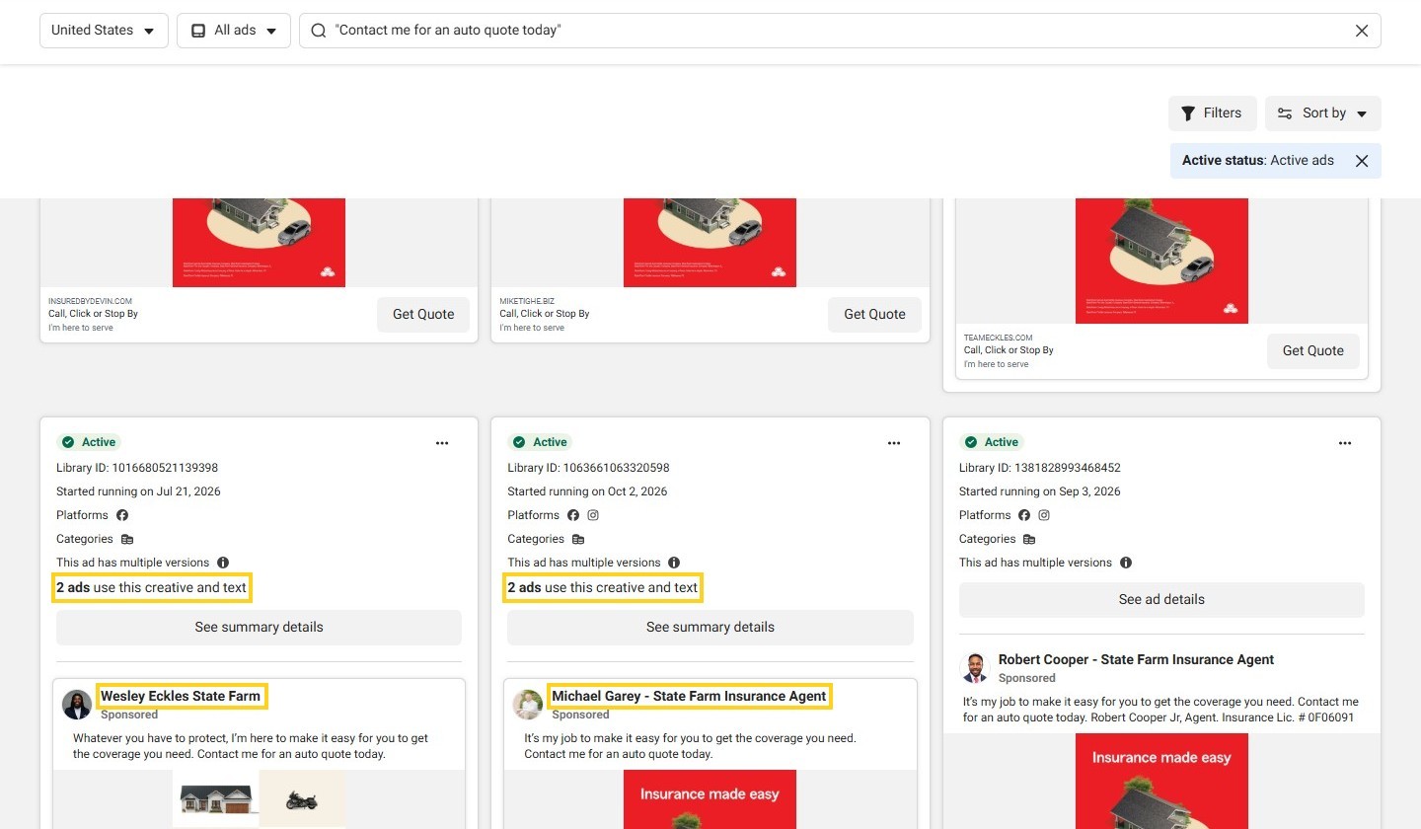
Task: Click the Facebook platform icon on Wesley Eckles ad
Action: tap(122, 515)
